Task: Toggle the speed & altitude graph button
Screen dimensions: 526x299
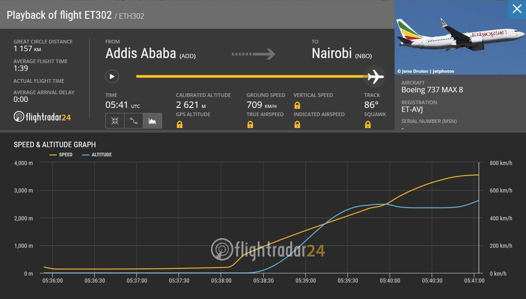Action: pyautogui.click(x=152, y=121)
